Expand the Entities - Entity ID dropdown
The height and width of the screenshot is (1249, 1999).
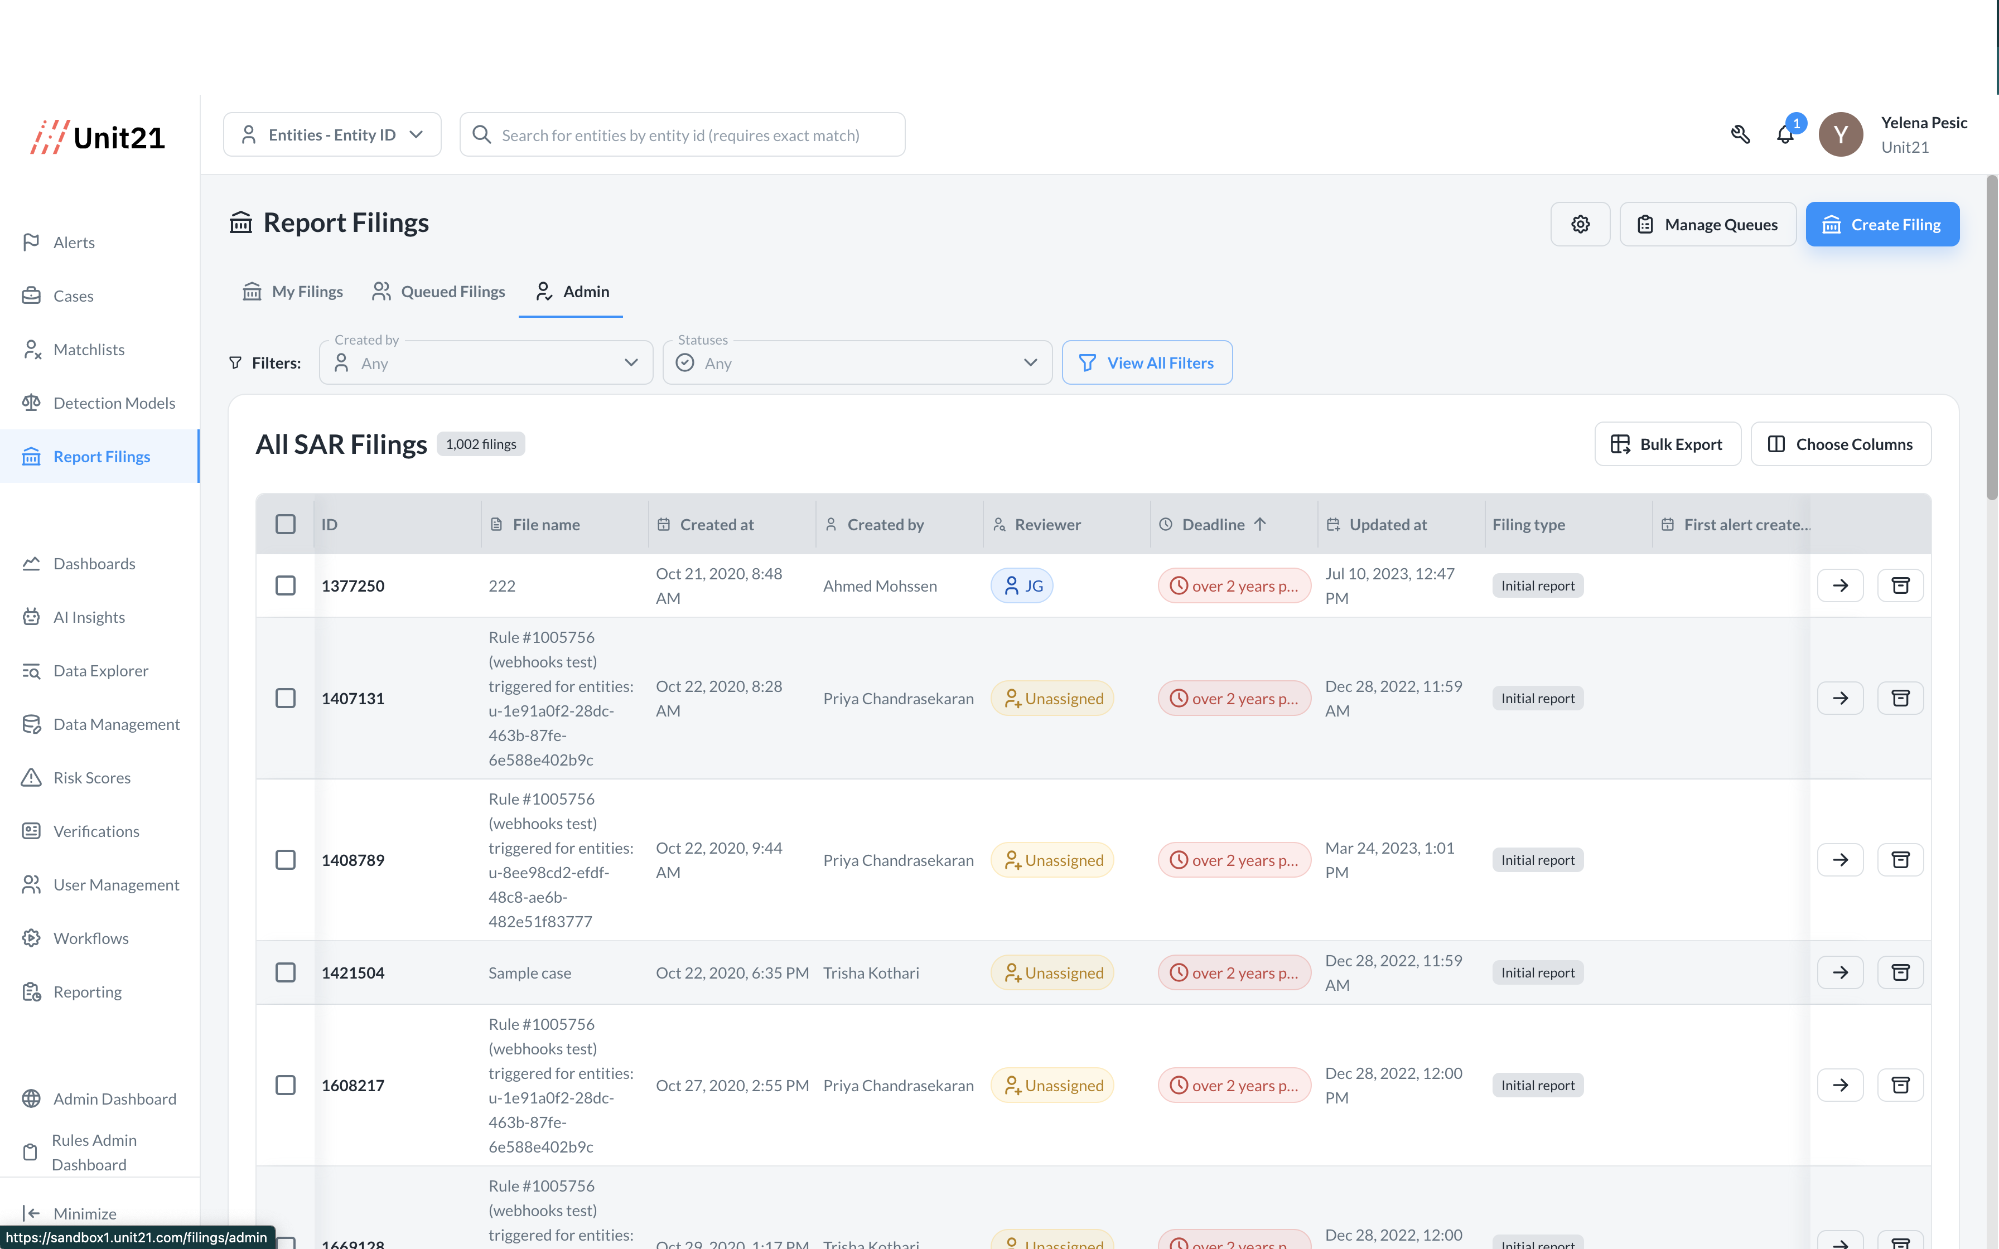[332, 134]
